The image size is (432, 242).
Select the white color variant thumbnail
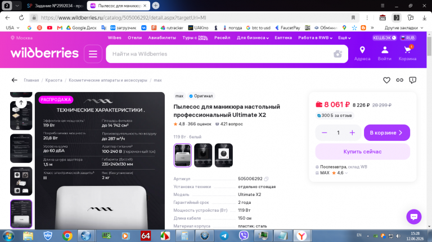click(x=182, y=155)
